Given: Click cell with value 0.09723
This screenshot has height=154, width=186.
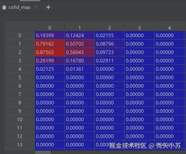Looking at the screenshot, I should (109, 52).
